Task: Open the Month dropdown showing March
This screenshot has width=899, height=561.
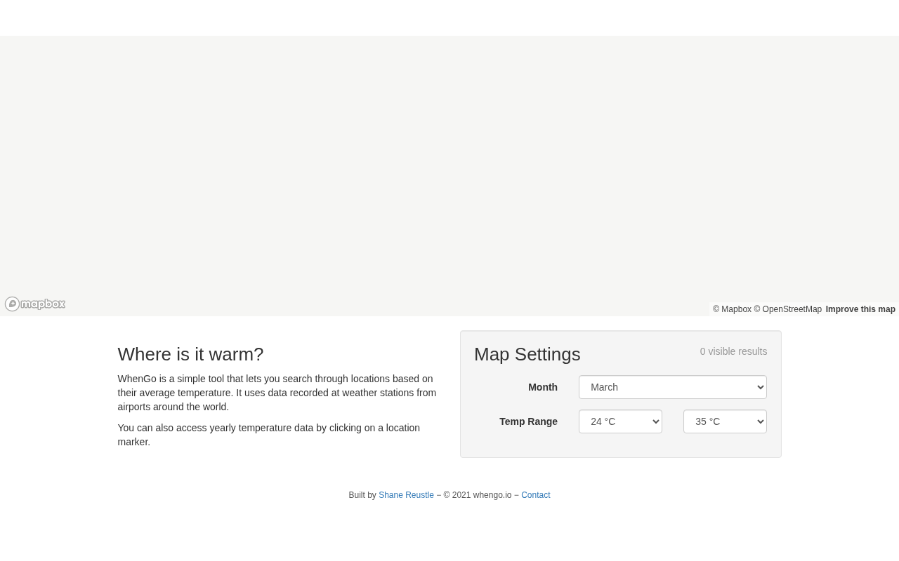Action: (672, 387)
